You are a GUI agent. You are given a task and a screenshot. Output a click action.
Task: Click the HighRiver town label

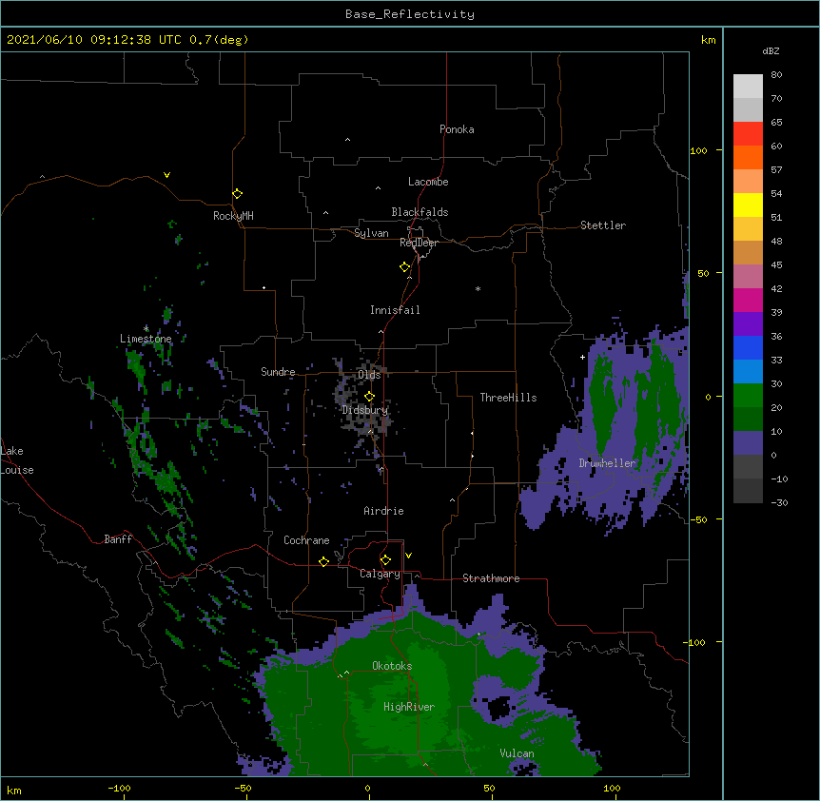pos(409,707)
